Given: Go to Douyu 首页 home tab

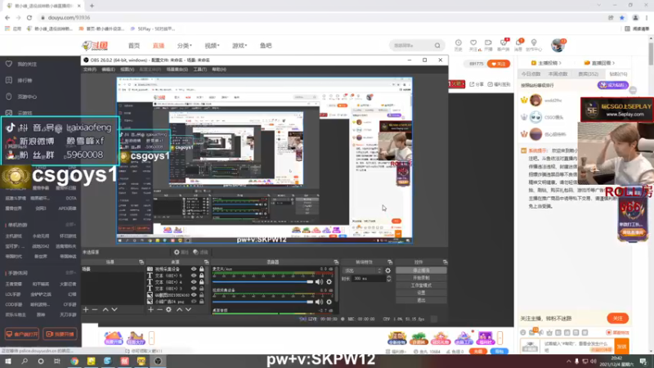Looking at the screenshot, I should pyautogui.click(x=134, y=46).
